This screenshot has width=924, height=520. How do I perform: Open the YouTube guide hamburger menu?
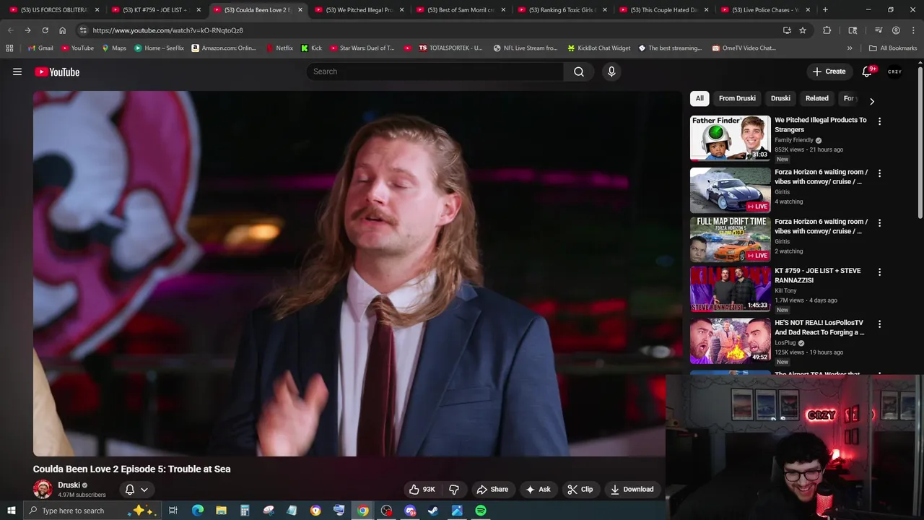coord(17,71)
